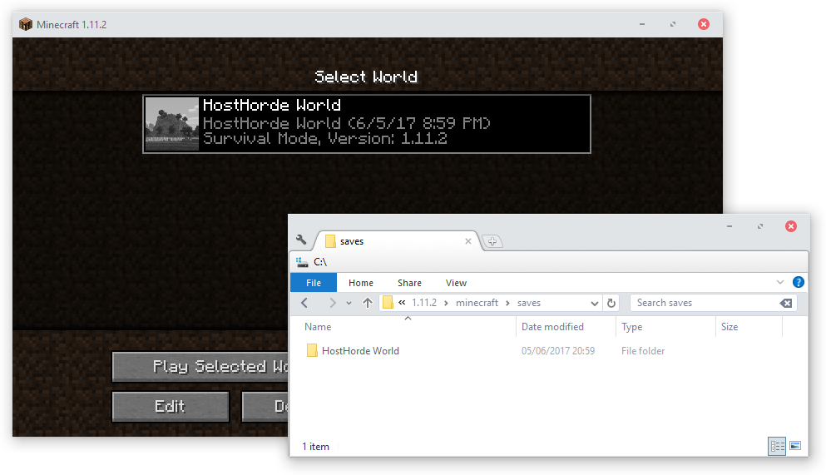Open the Share ribbon tab

point(409,283)
